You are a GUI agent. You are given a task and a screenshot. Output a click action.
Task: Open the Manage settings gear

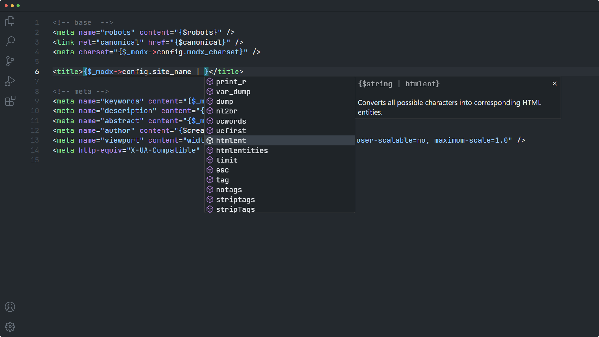point(10,327)
